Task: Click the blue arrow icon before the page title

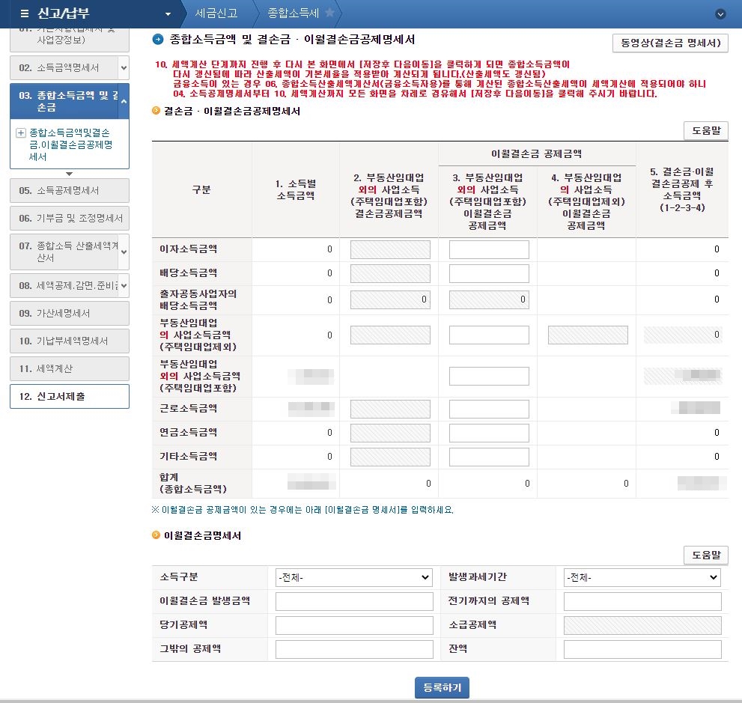Action: pyautogui.click(x=157, y=39)
